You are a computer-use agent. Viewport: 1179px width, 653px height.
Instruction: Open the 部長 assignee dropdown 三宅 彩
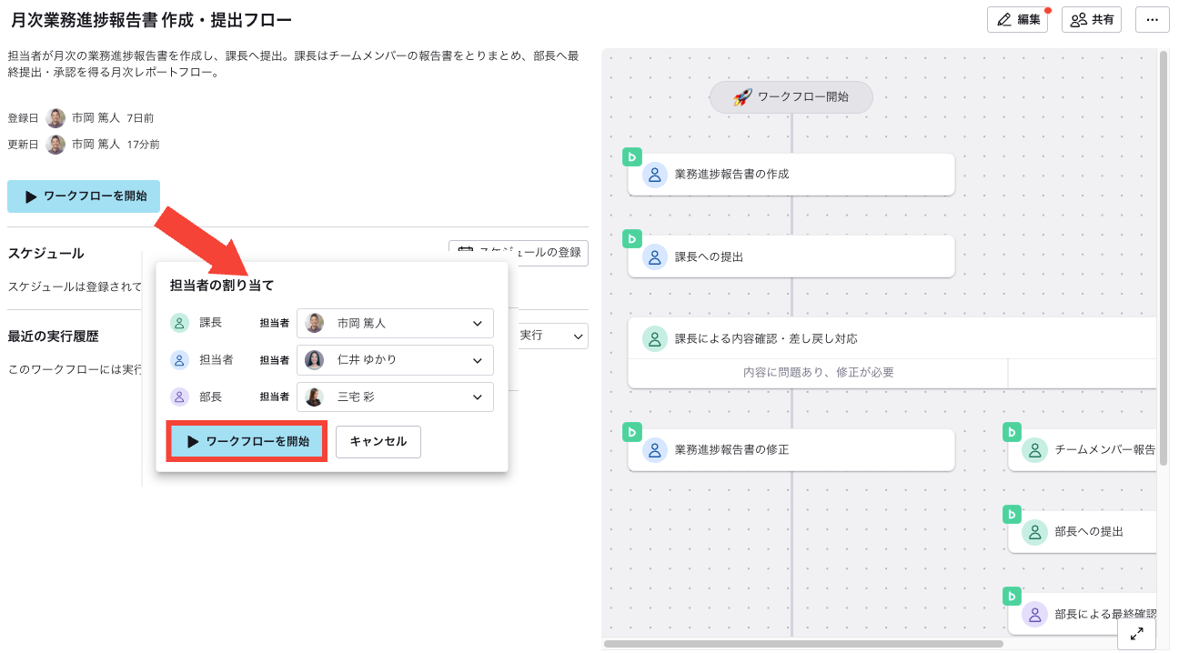395,397
